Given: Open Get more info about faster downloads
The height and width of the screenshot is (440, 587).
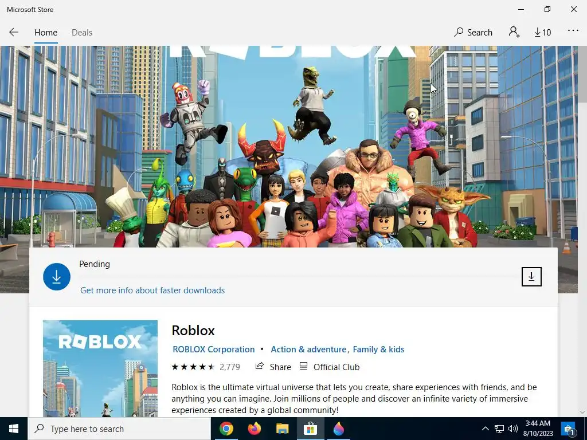Looking at the screenshot, I should [x=152, y=290].
